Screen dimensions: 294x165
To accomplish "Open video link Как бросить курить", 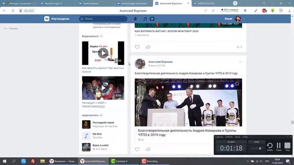I will pyautogui.click(x=103, y=70).
